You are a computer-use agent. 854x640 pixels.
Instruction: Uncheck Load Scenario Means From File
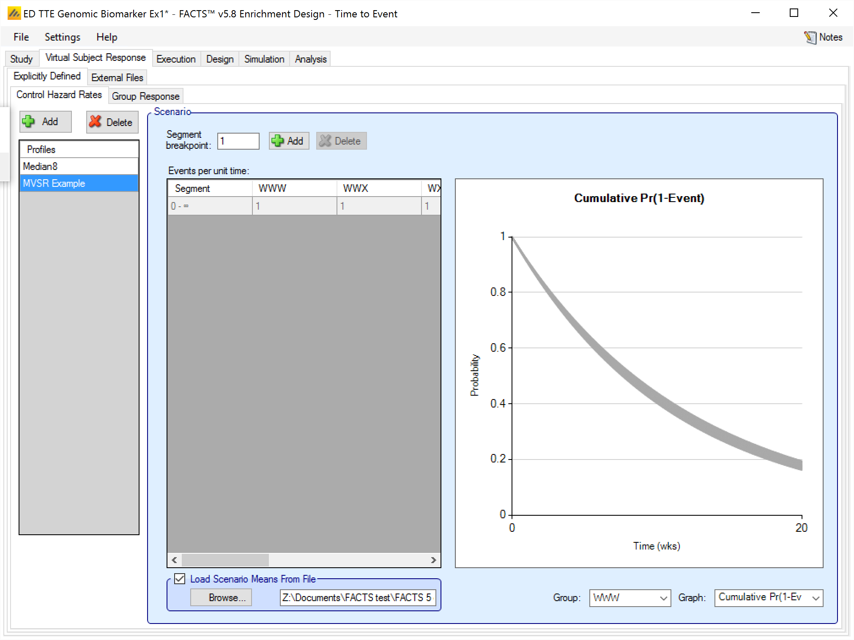pos(180,579)
